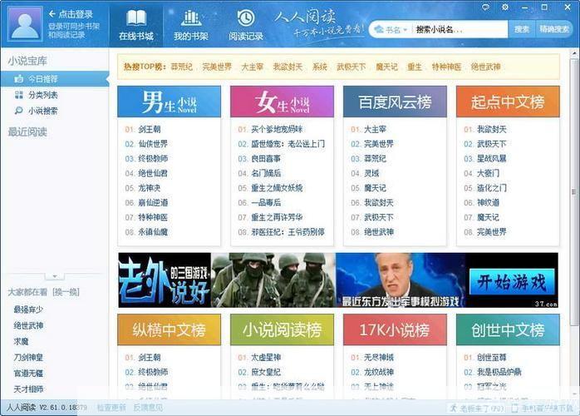Screen dimensions: 580x416
Task: Click 换一换 to refresh popular list
Action: pyautogui.click(x=65, y=292)
